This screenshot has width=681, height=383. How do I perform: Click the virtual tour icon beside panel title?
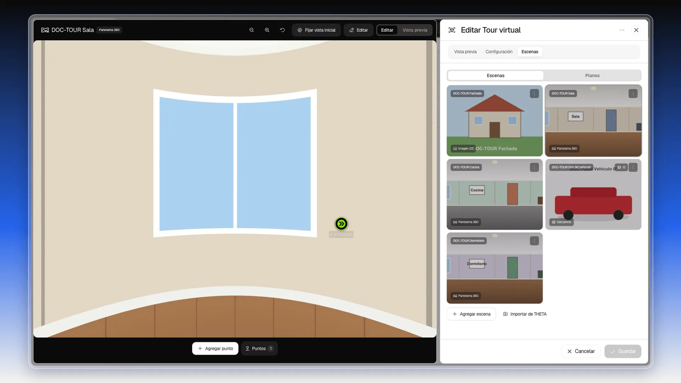coord(452,30)
